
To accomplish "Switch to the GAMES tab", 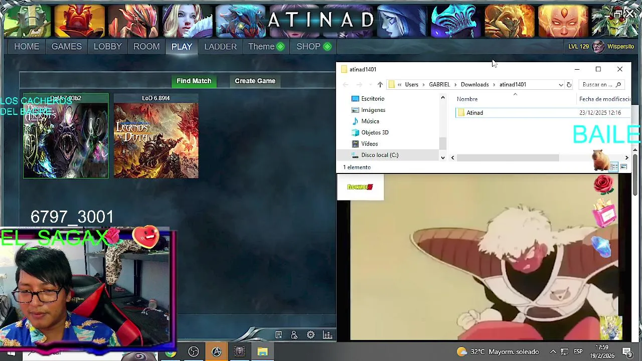I will point(66,46).
